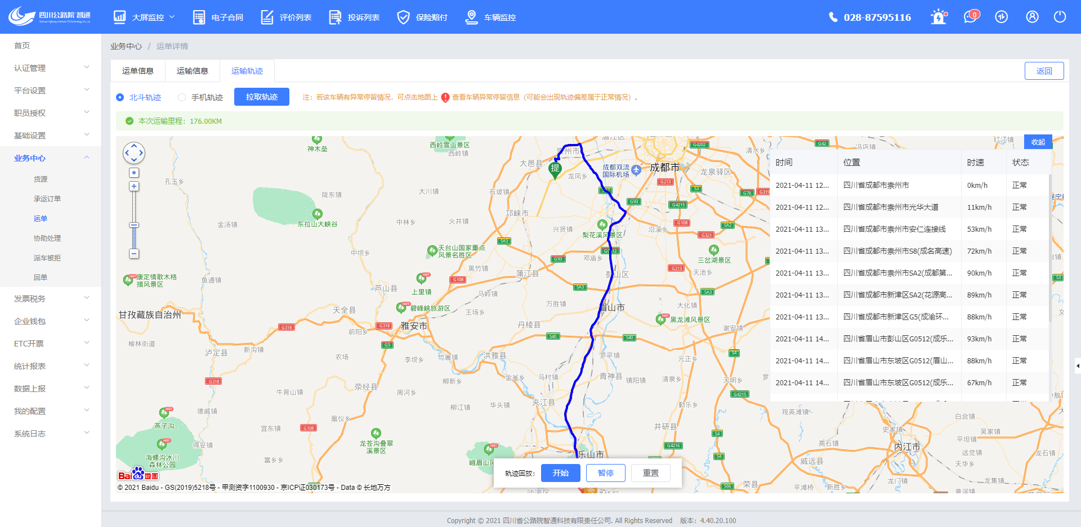This screenshot has height=527, width=1081.
Task: Expand the 大屏监控 dropdown menu
Action: pyautogui.click(x=144, y=17)
